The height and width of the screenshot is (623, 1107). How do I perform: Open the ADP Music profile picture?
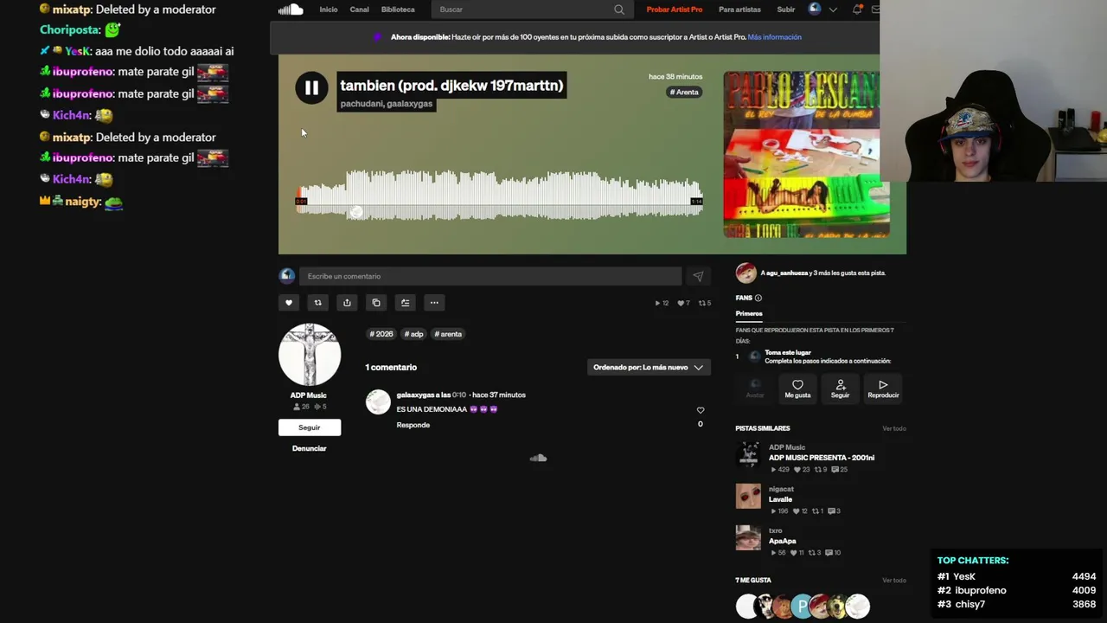click(310, 355)
